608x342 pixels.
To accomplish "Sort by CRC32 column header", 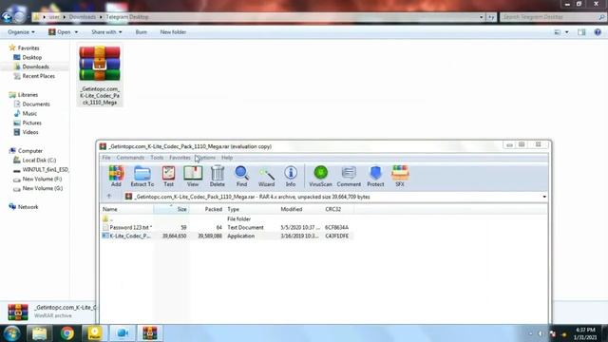I will tap(338, 209).
